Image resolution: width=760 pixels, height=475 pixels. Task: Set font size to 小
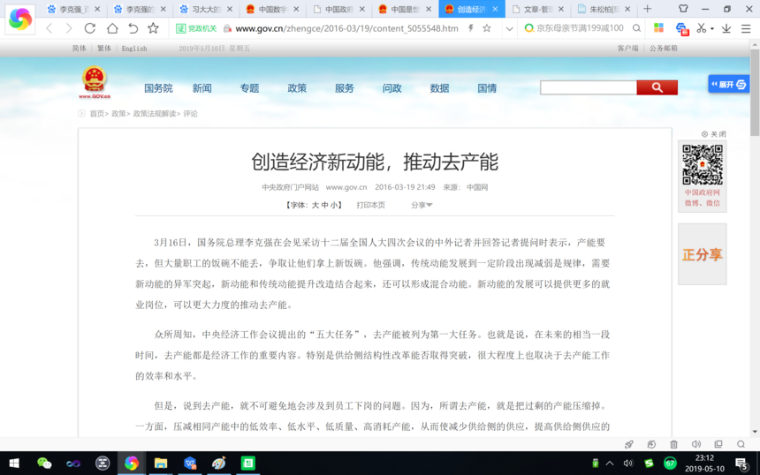click(334, 206)
